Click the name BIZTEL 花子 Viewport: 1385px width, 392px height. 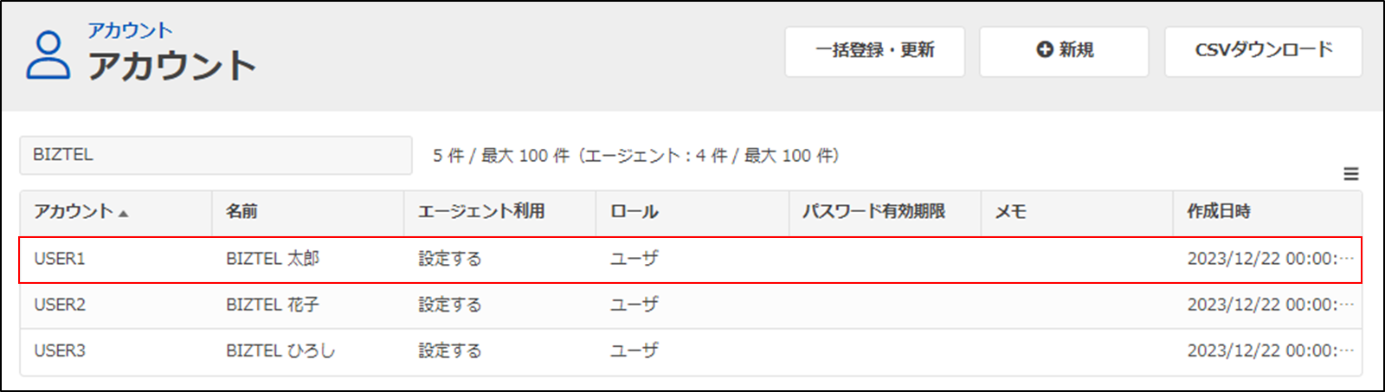coord(273,305)
